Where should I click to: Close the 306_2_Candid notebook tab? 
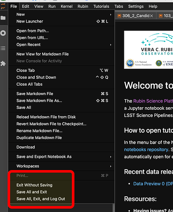[x=151, y=16]
